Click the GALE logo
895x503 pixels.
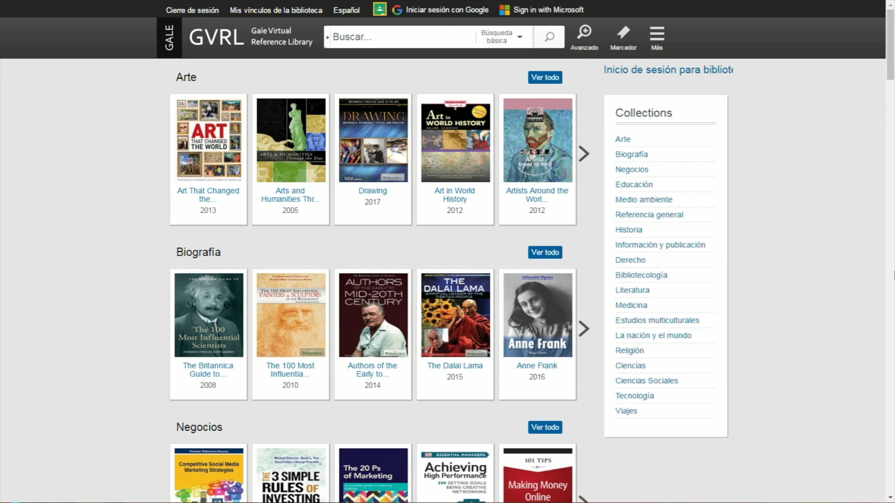pyautogui.click(x=169, y=37)
